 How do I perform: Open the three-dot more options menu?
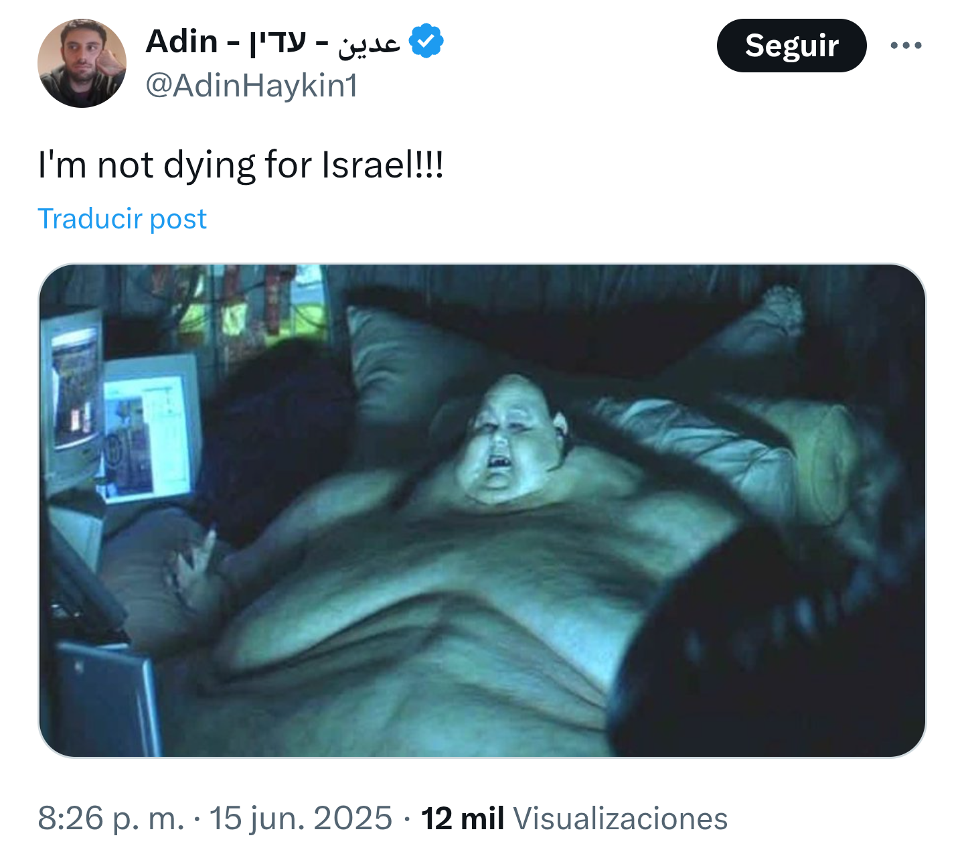[906, 46]
